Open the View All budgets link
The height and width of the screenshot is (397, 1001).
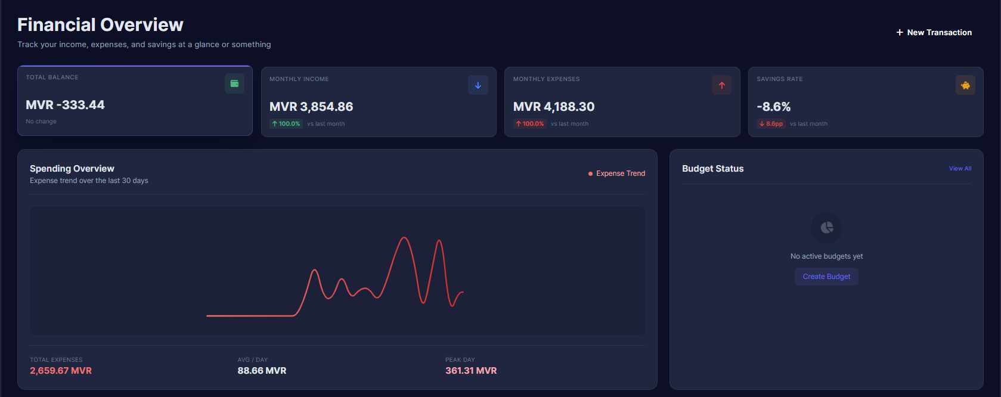coord(960,169)
